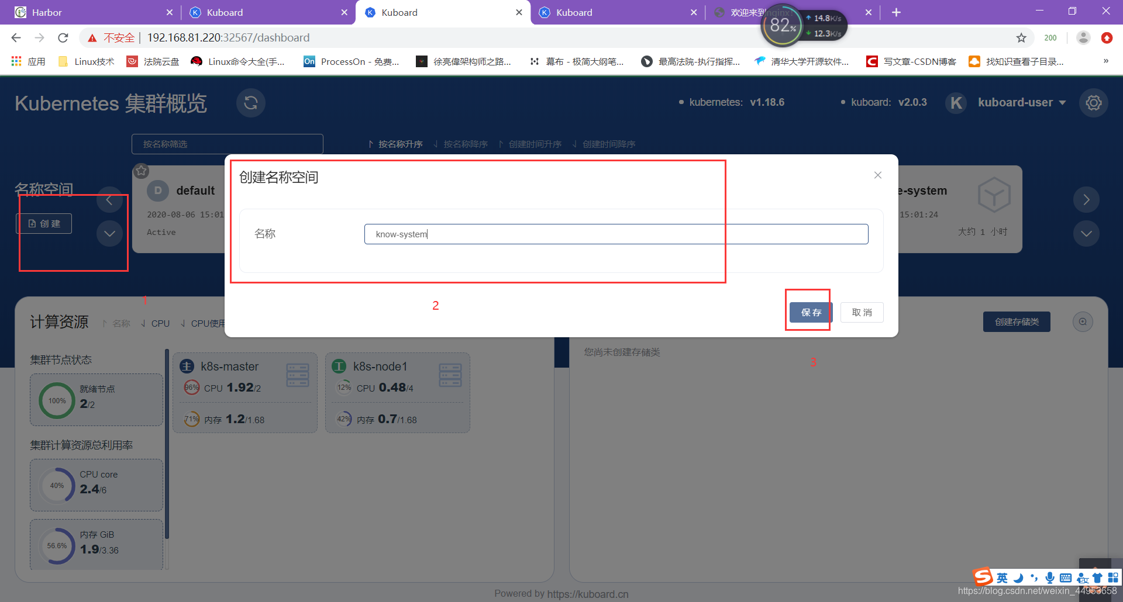Open the apps bookmark shortcut
The width and height of the screenshot is (1123, 602).
pyautogui.click(x=28, y=61)
